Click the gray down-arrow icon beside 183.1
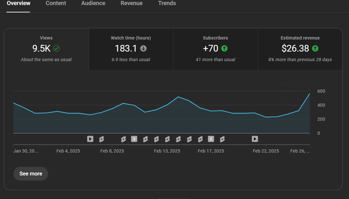This screenshot has height=199, width=349. [x=143, y=48]
